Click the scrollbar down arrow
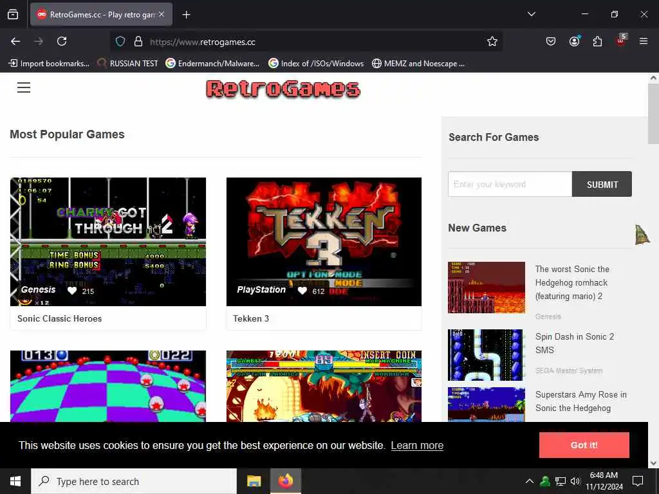The image size is (659, 494). pos(653,463)
